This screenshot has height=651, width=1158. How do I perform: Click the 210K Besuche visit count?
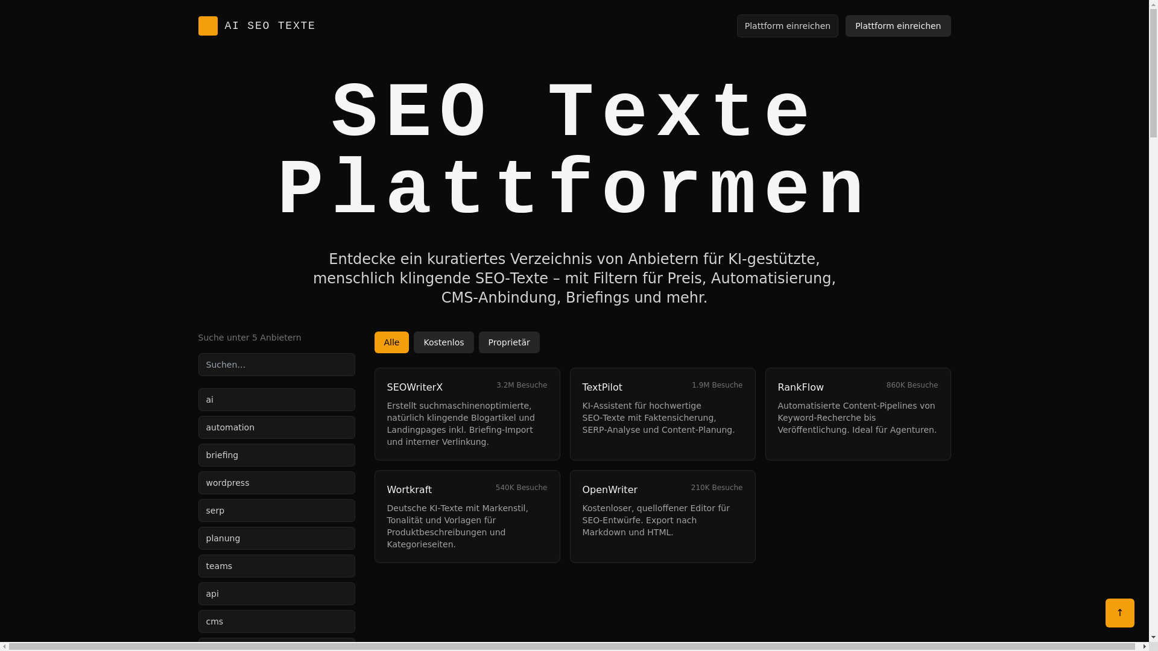point(717,488)
